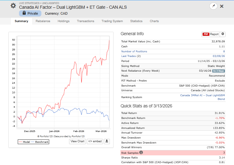Image resolution: width=234 pixels, height=165 pixels.
Task: Click the Universe Canada (All Listed Stocks) value
Action: [208, 90]
